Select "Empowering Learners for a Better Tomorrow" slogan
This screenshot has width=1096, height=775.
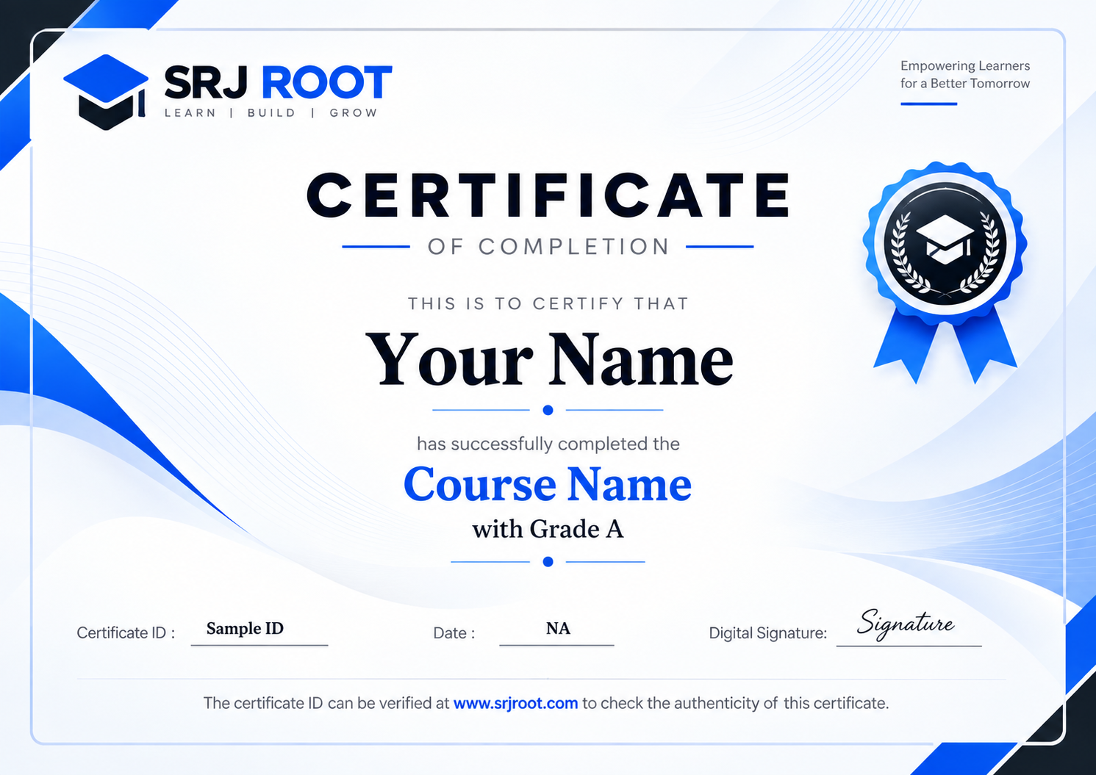(x=965, y=74)
